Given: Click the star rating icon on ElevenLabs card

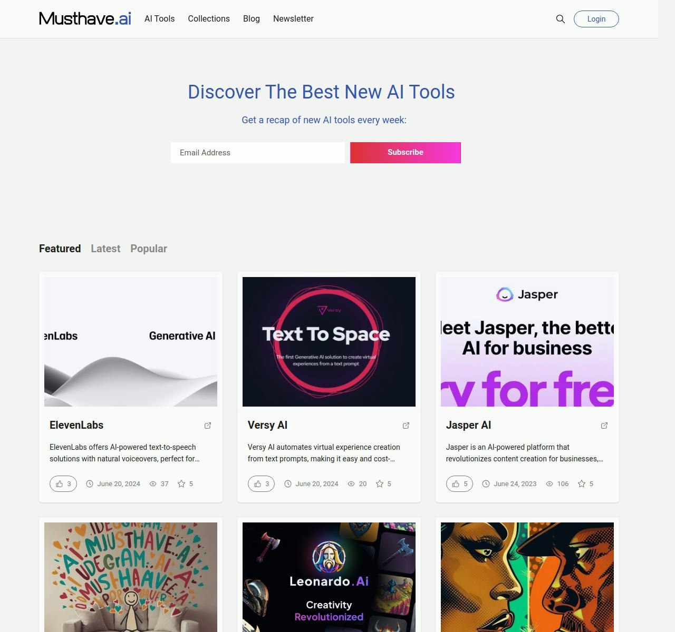Looking at the screenshot, I should [x=181, y=483].
